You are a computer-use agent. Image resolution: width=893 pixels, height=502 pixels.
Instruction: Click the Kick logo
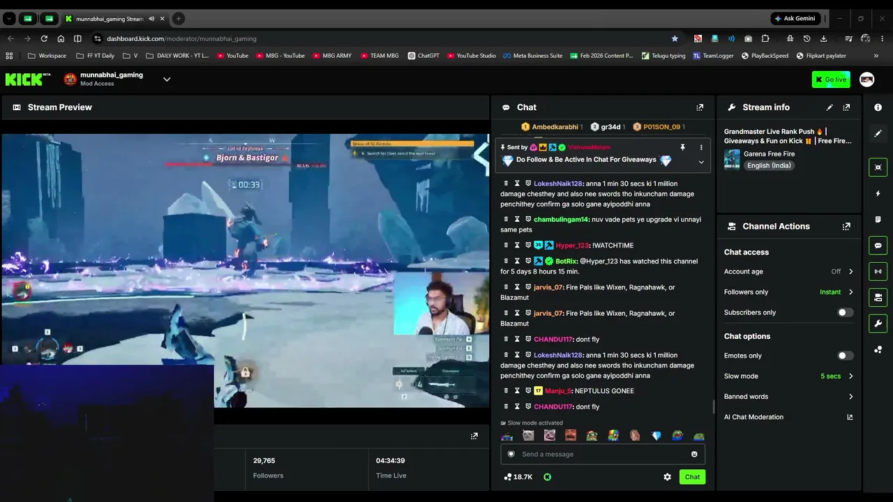coord(28,79)
